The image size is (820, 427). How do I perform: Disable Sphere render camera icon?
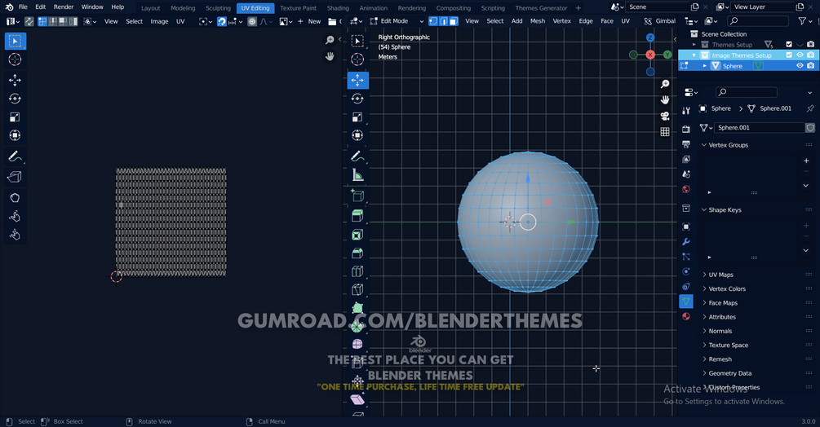[810, 66]
